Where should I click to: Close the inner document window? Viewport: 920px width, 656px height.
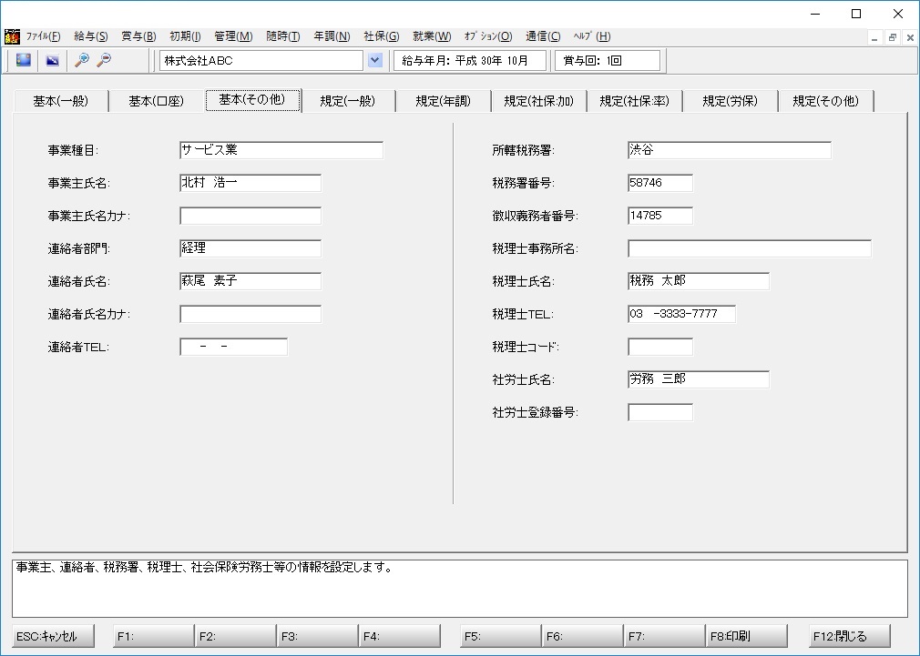(910, 37)
